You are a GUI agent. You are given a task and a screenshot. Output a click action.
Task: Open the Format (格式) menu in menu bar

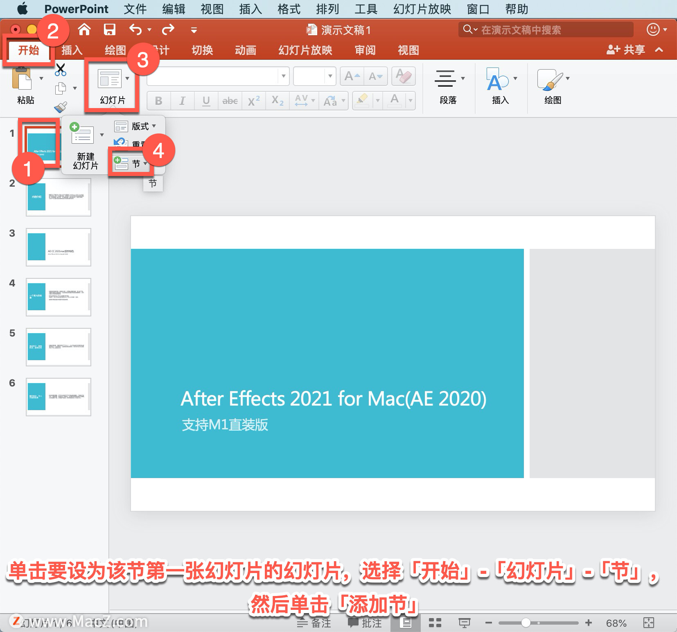point(289,9)
